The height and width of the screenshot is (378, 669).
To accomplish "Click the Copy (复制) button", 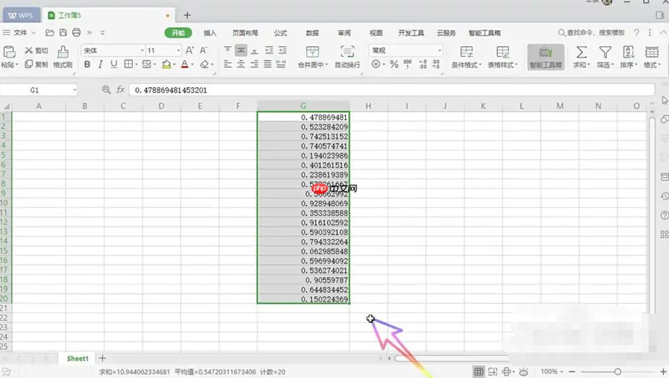I will pyautogui.click(x=36, y=65).
